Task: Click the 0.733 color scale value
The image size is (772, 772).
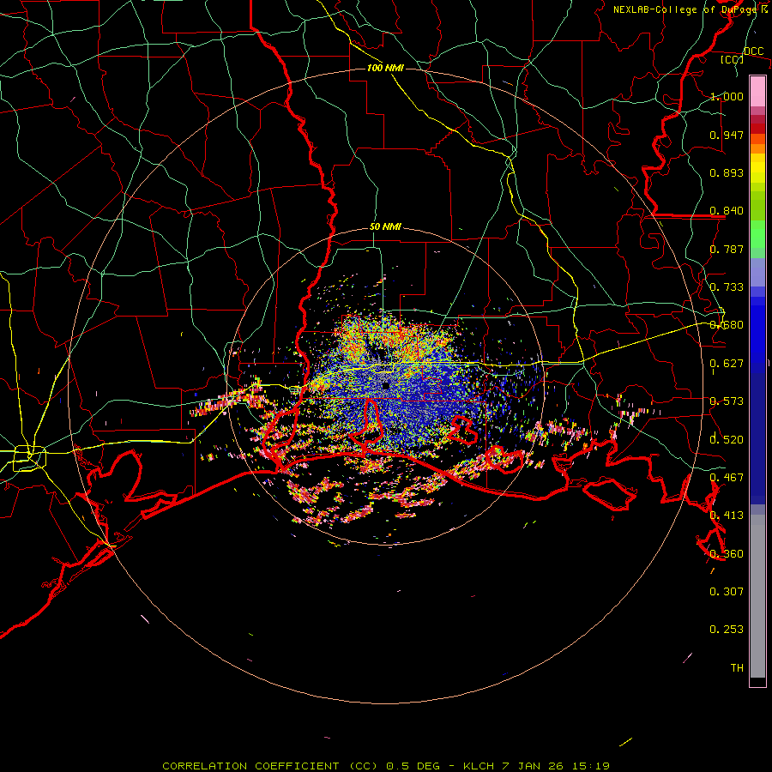Action: (x=727, y=287)
